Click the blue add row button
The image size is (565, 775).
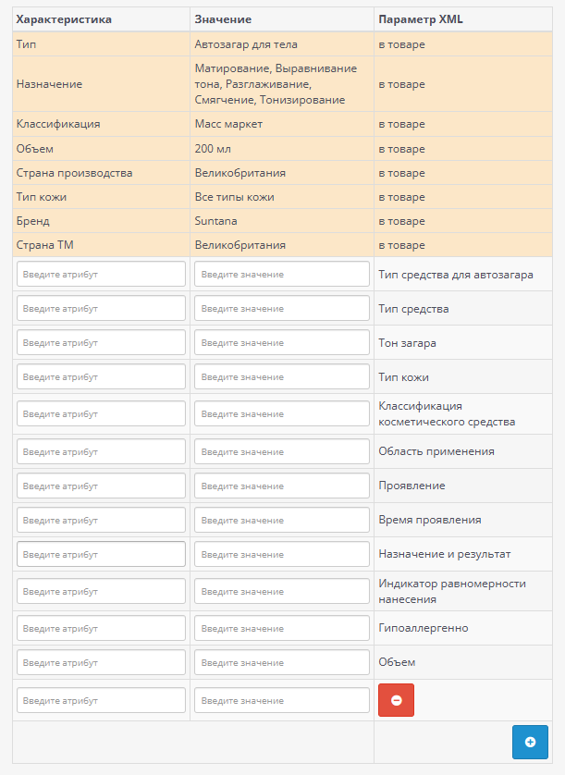530,742
